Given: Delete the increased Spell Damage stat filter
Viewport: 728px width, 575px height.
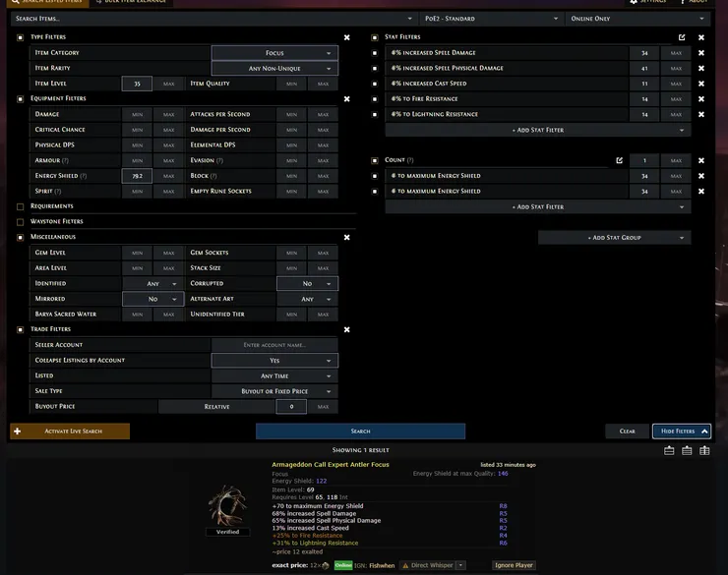Looking at the screenshot, I should coord(701,53).
